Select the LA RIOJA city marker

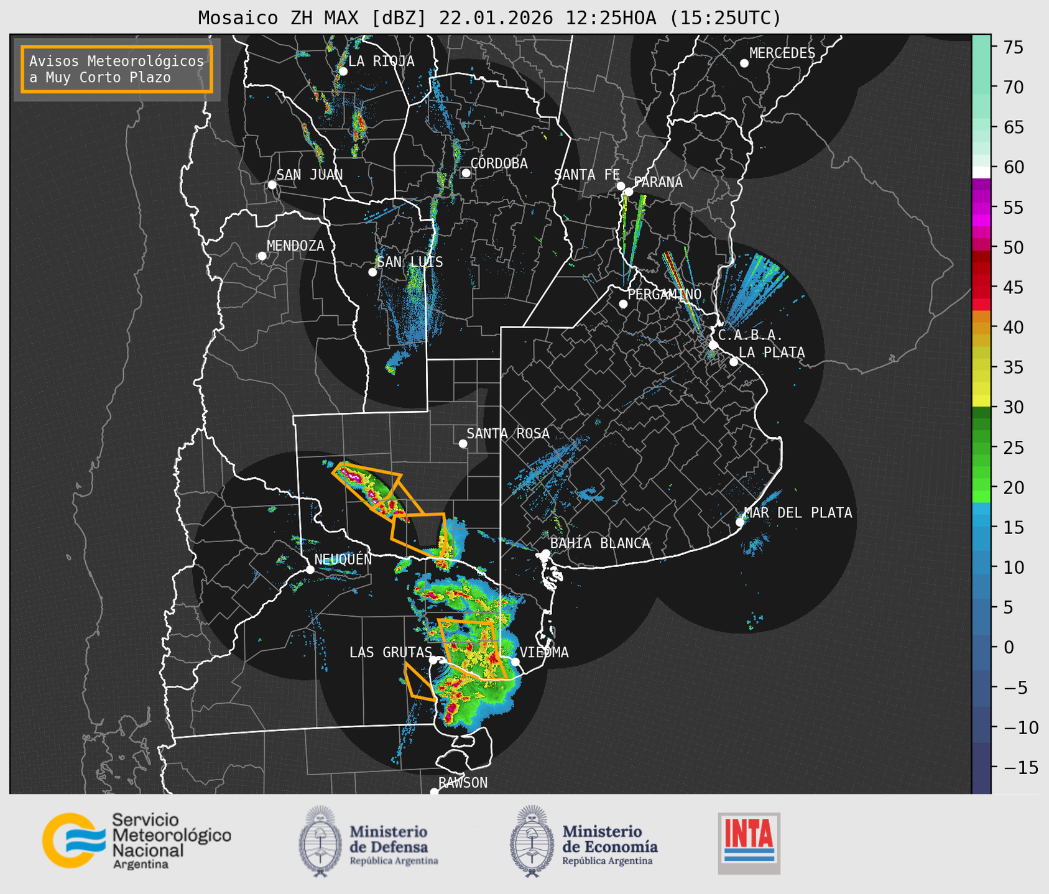tap(343, 71)
